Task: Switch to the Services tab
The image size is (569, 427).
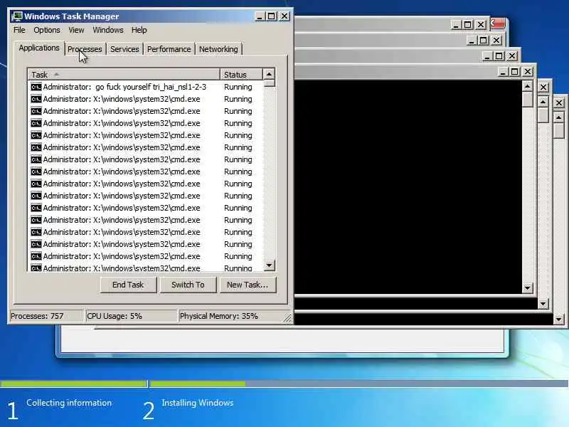Action: pos(124,49)
